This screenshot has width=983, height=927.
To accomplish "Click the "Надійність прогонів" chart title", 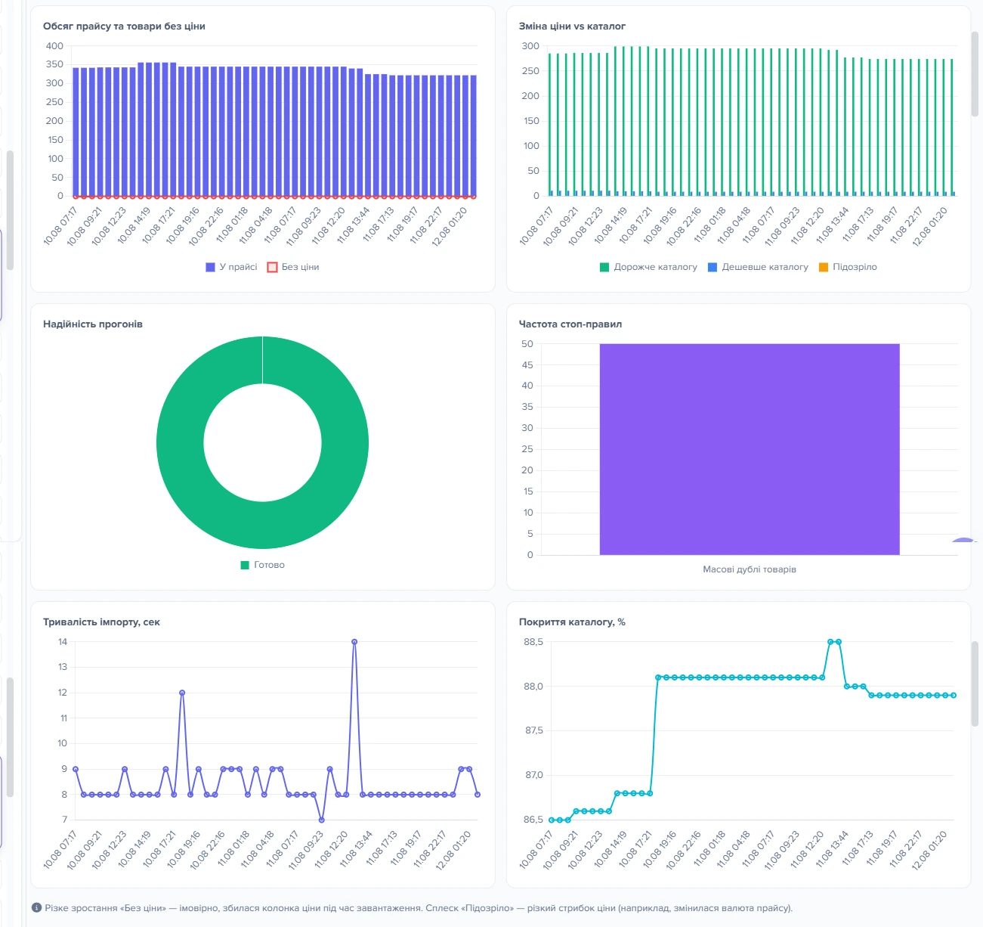I will [93, 324].
